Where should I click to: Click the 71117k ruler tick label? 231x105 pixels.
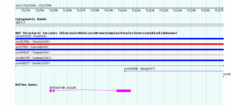point(219,10)
